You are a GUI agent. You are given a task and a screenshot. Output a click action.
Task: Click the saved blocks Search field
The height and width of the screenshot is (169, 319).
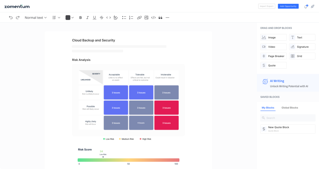pos(288,118)
